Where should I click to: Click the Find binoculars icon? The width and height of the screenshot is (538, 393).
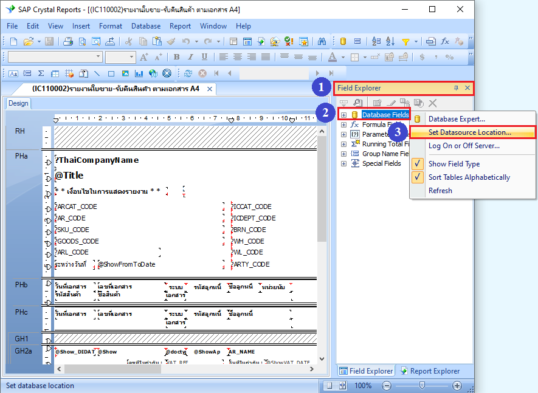tap(322, 41)
